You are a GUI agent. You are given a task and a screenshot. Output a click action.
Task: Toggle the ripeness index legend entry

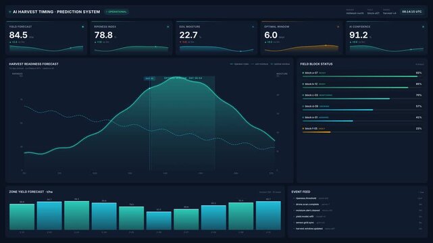(239, 64)
